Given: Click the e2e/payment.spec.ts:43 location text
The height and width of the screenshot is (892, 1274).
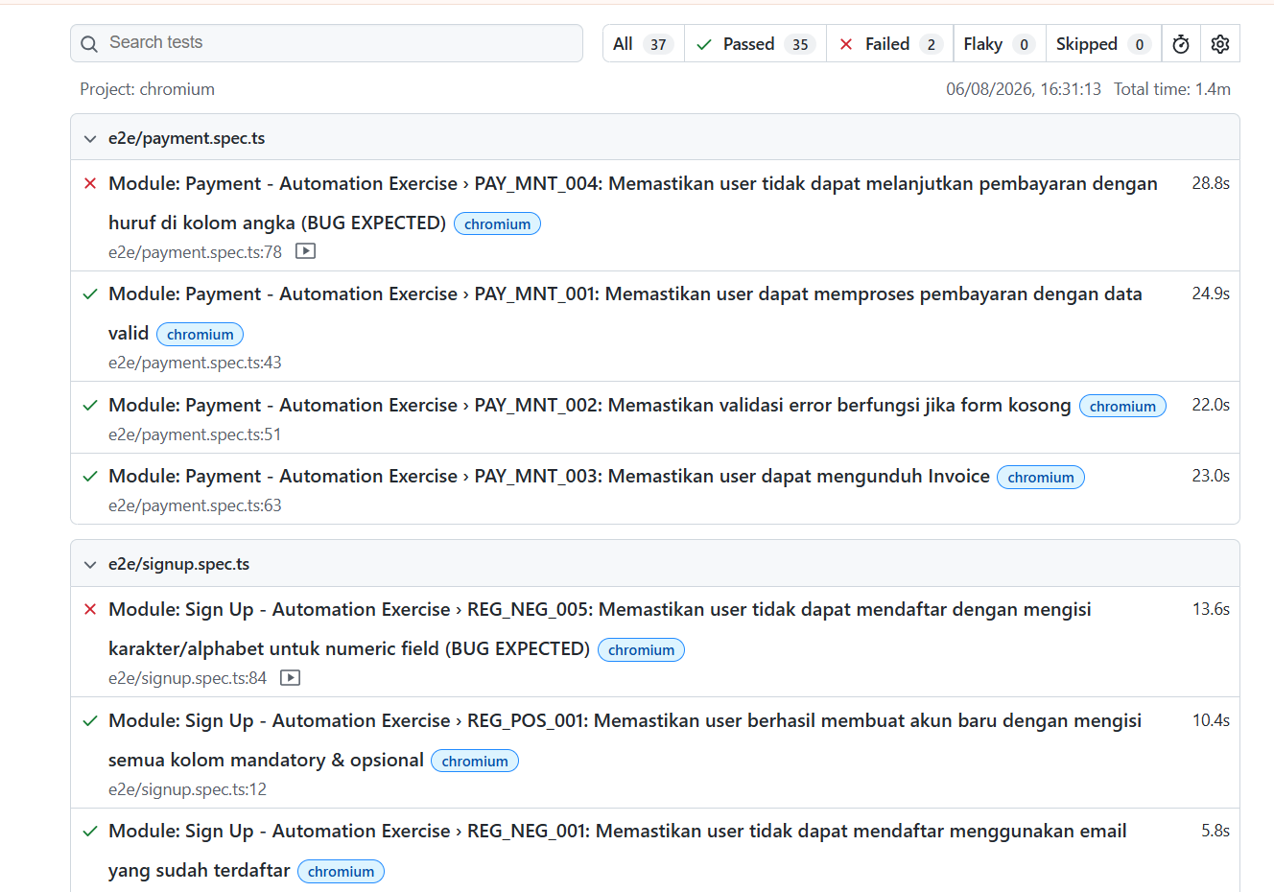Looking at the screenshot, I should coord(195,363).
